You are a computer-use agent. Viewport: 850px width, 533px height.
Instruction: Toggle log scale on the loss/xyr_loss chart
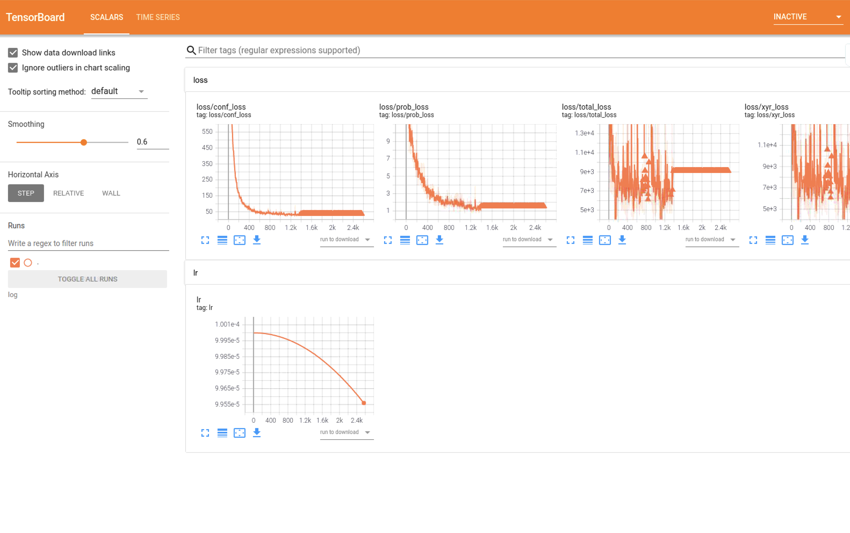click(770, 240)
